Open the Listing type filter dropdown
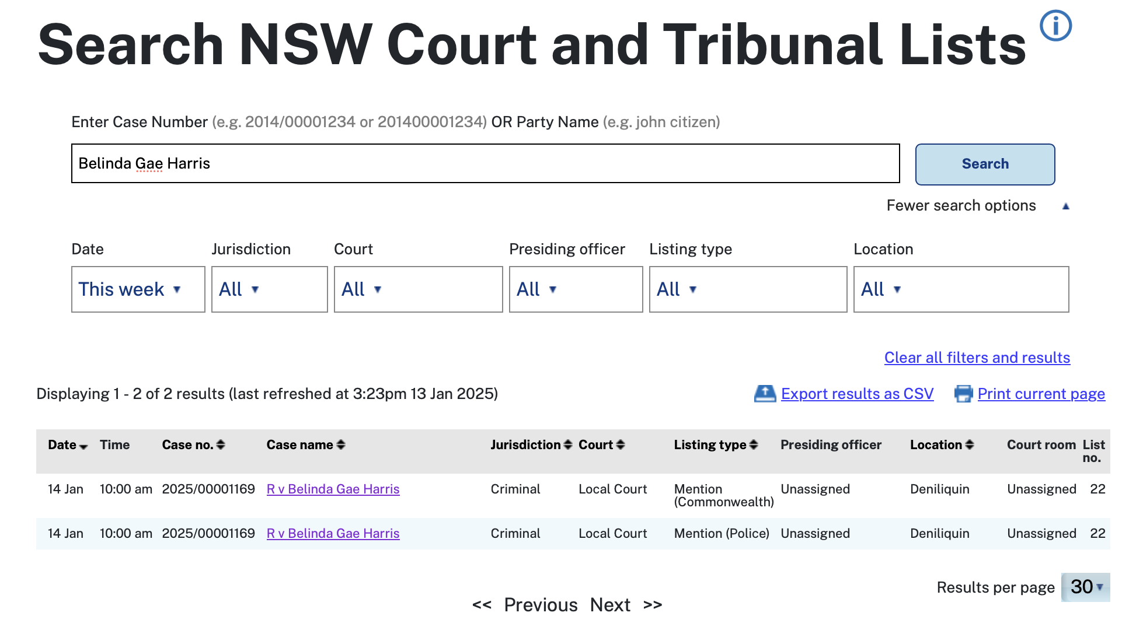Viewport: 1136px width, 623px height. pyautogui.click(x=747, y=289)
